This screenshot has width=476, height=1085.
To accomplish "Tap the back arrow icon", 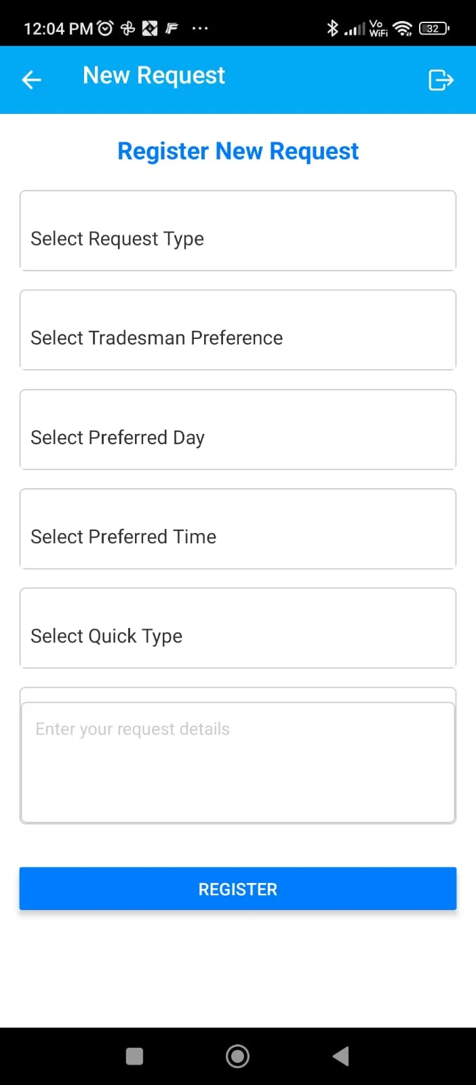I will (31, 80).
